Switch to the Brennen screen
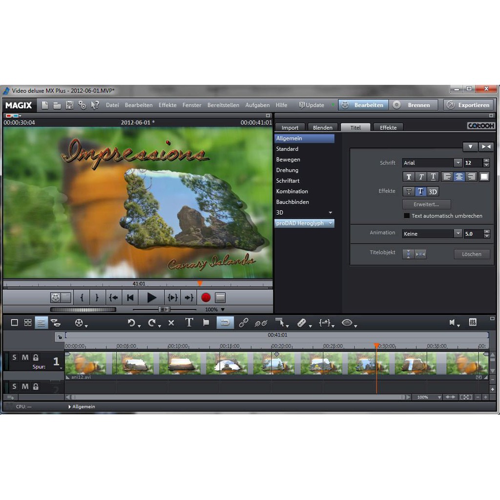Viewport: 500px width, 500px height. click(x=414, y=105)
